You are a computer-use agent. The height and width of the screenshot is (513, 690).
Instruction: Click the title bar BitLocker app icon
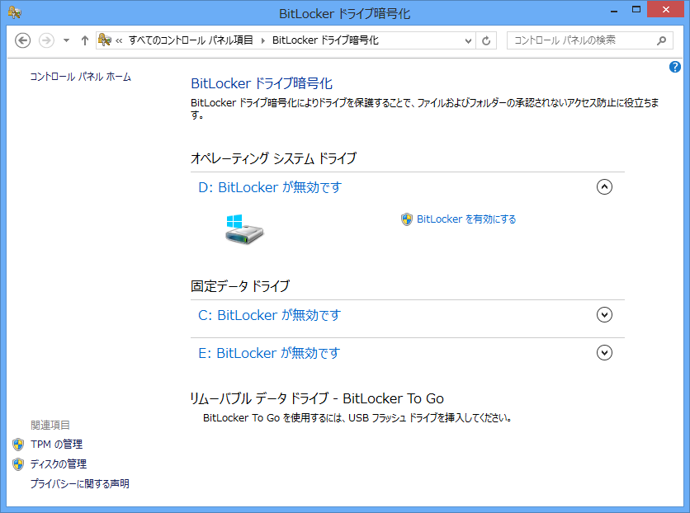point(15,12)
